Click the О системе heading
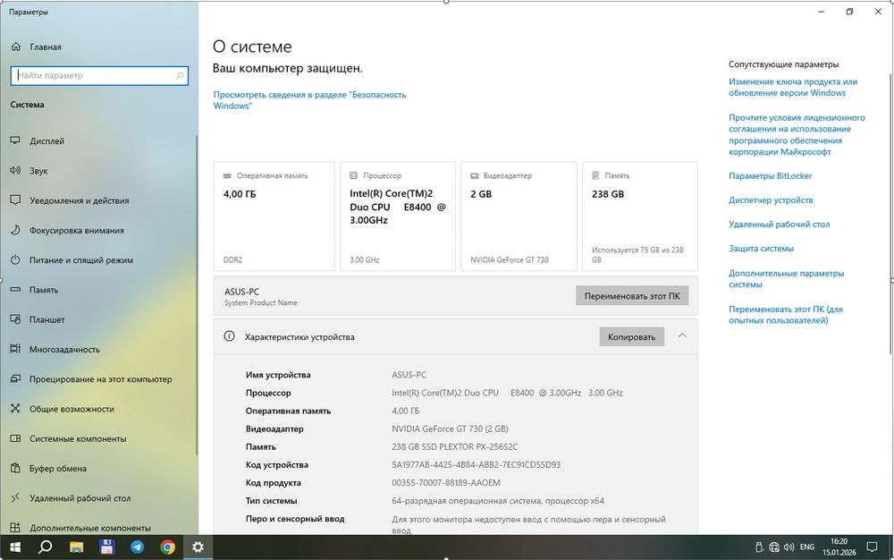894x560 pixels. tap(252, 47)
